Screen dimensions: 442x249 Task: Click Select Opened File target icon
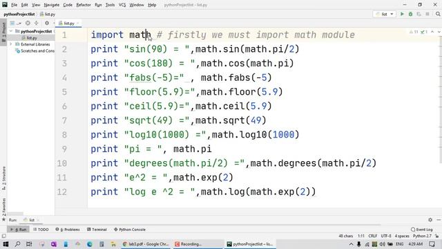tap(28, 23)
